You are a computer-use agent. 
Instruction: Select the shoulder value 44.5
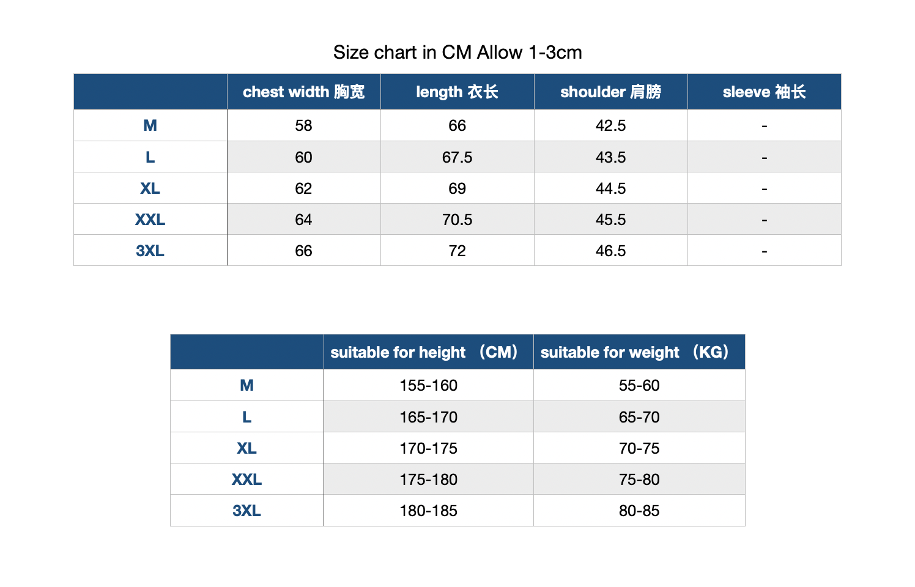pos(610,188)
